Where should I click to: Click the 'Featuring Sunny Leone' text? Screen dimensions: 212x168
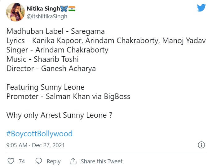point(45,87)
